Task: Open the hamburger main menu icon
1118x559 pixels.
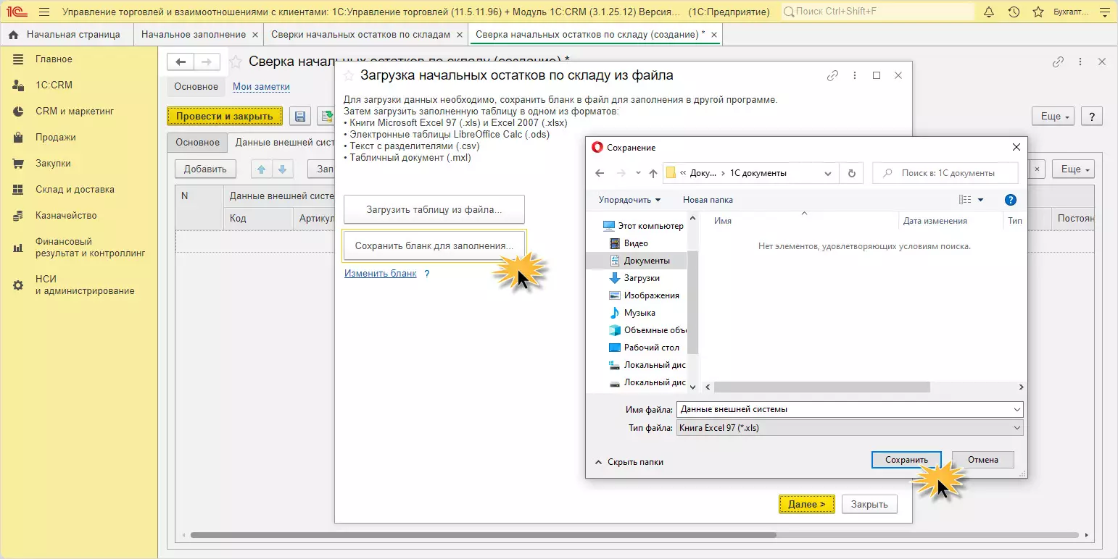Action: click(x=44, y=12)
